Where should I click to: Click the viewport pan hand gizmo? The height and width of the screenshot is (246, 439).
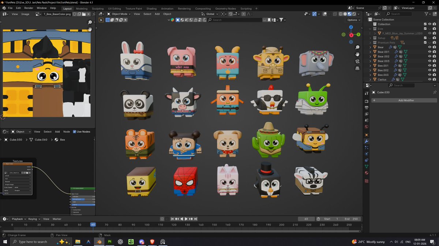[x=357, y=54]
